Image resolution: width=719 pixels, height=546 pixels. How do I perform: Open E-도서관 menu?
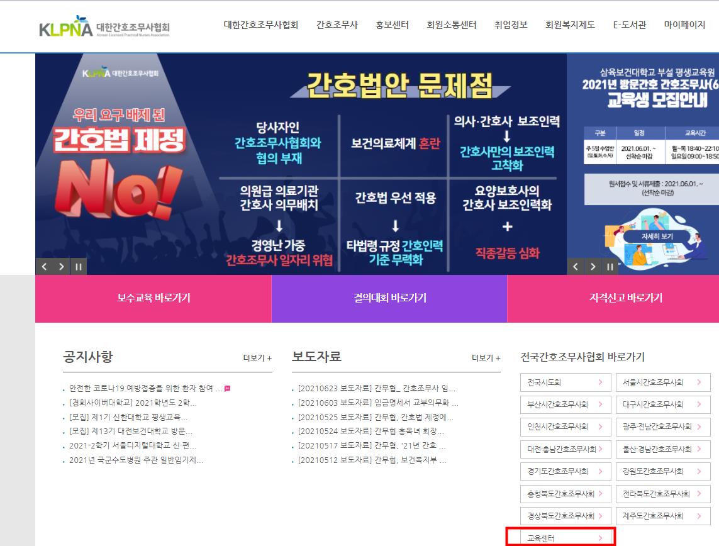(630, 25)
